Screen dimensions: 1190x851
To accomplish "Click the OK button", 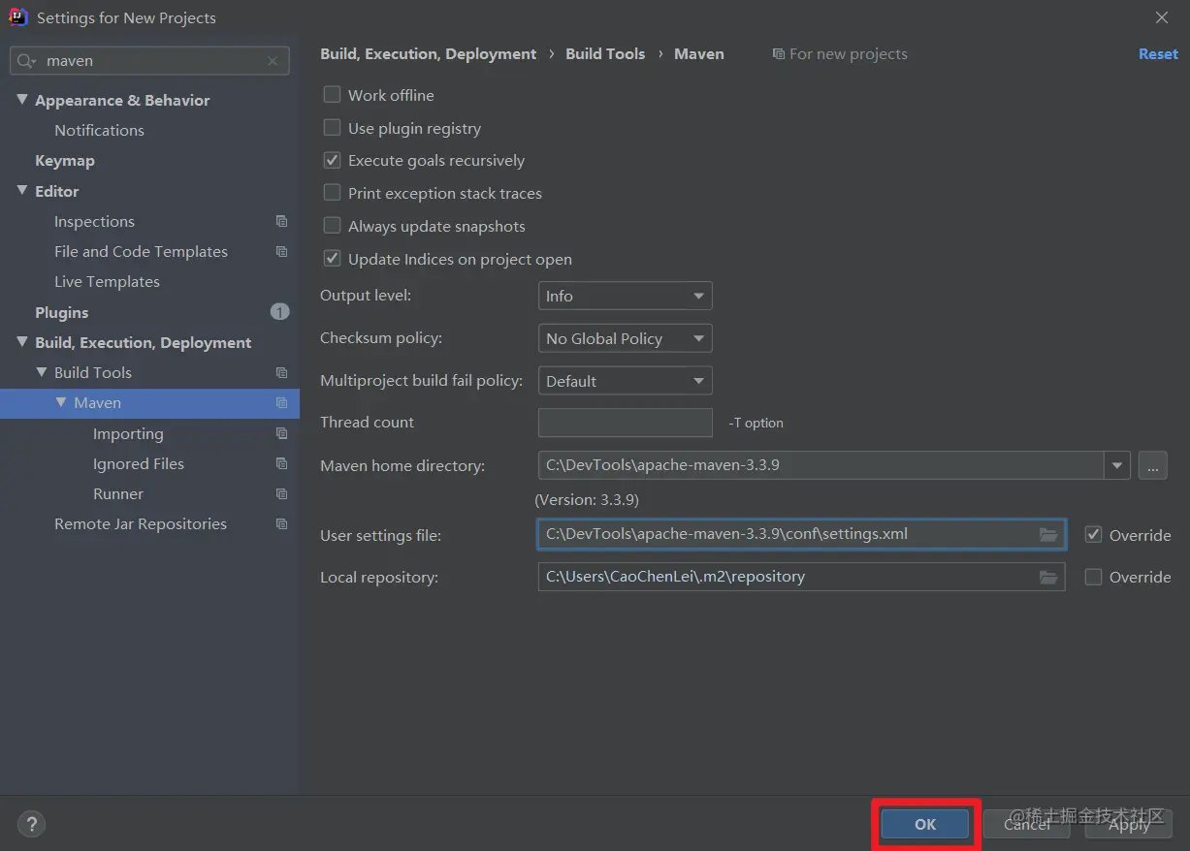I will [925, 824].
